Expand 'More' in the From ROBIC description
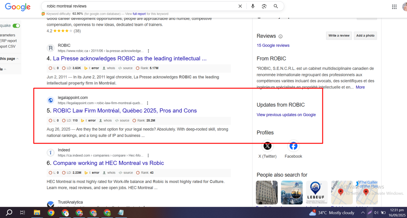407x218 pixels. pos(360,87)
